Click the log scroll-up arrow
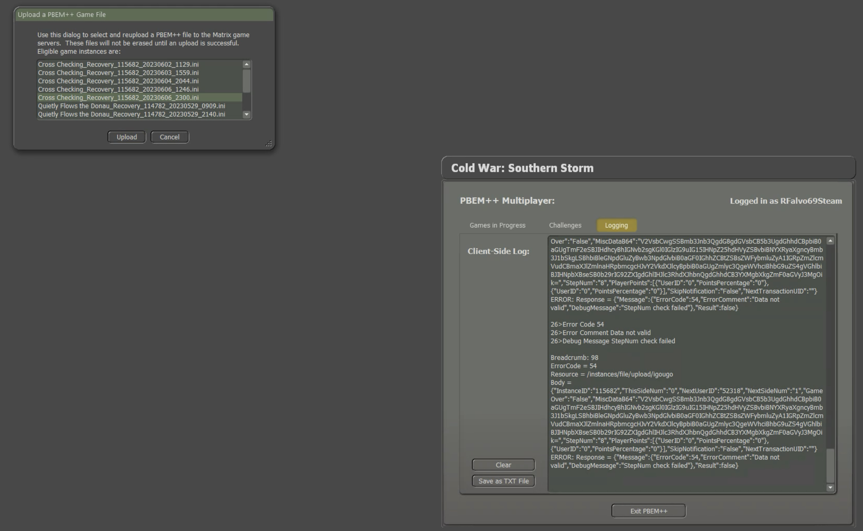Screen dimensions: 863x531 point(830,241)
